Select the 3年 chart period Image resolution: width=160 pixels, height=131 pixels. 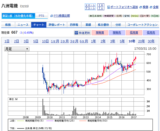(113, 41)
